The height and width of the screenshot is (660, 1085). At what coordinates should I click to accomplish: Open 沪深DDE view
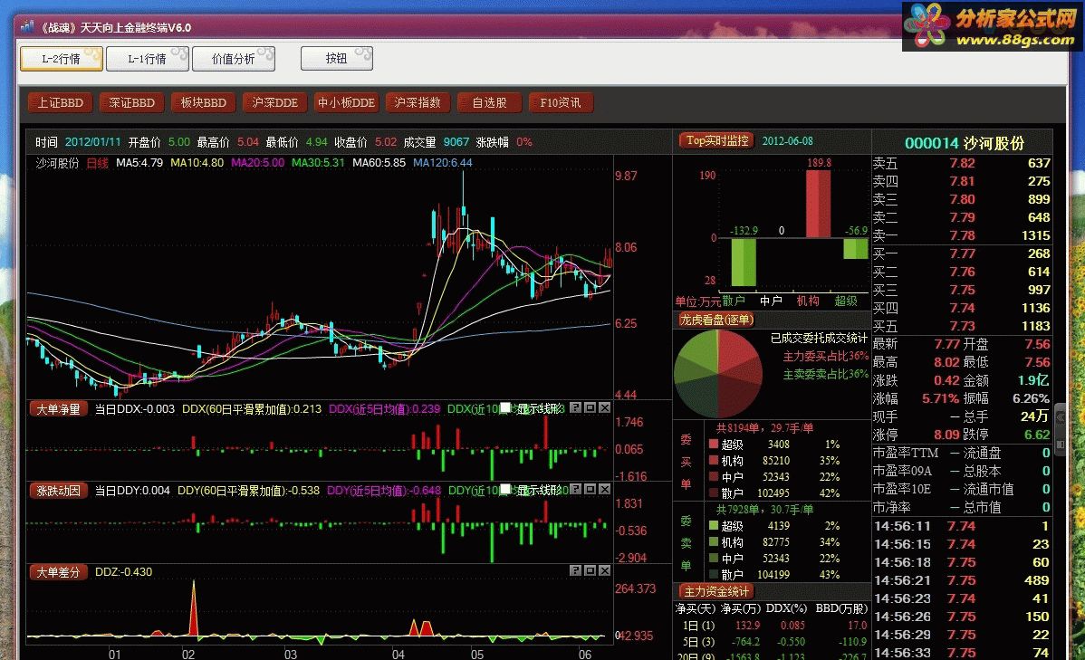pos(274,102)
